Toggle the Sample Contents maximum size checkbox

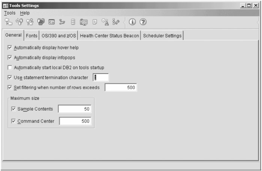pyautogui.click(x=14, y=109)
